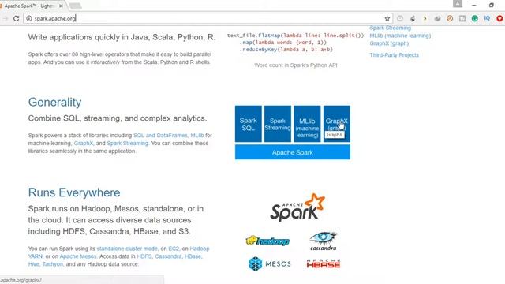Open the Tachyon link
Screen dimensions: 505x284
pos(53,264)
